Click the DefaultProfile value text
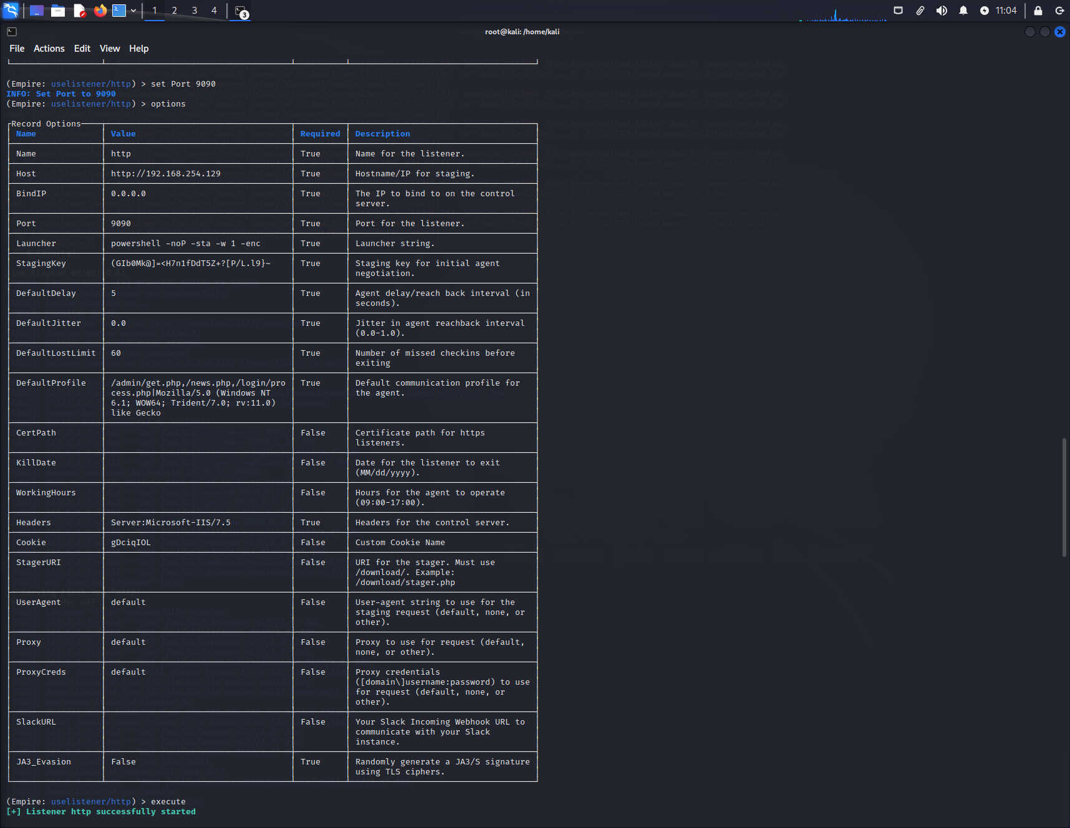Image resolution: width=1070 pixels, height=828 pixels. tap(198, 398)
